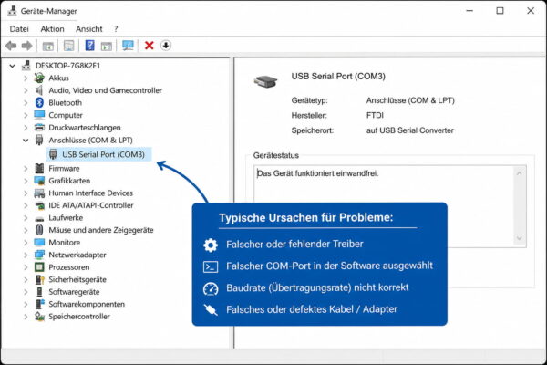The width and height of the screenshot is (547, 365).
Task: Collapse the Anschlüsse (COM & LPT) category
Action: click(x=26, y=140)
